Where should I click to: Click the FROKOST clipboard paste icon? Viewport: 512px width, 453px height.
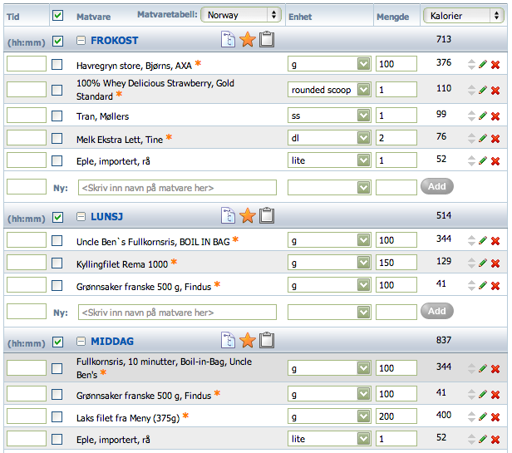tap(267, 40)
